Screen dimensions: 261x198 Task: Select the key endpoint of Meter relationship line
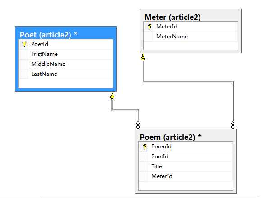point(143,57)
